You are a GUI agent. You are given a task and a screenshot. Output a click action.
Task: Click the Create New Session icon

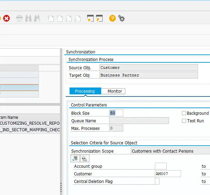[90, 18]
